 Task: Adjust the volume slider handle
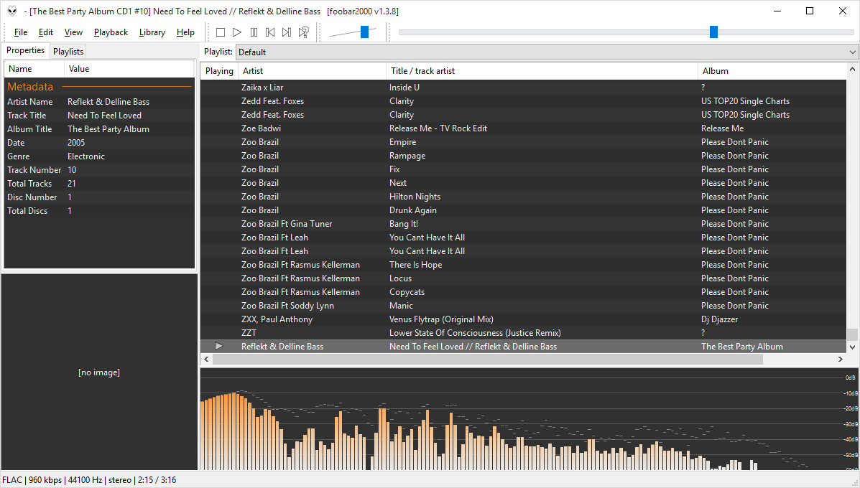tap(365, 32)
